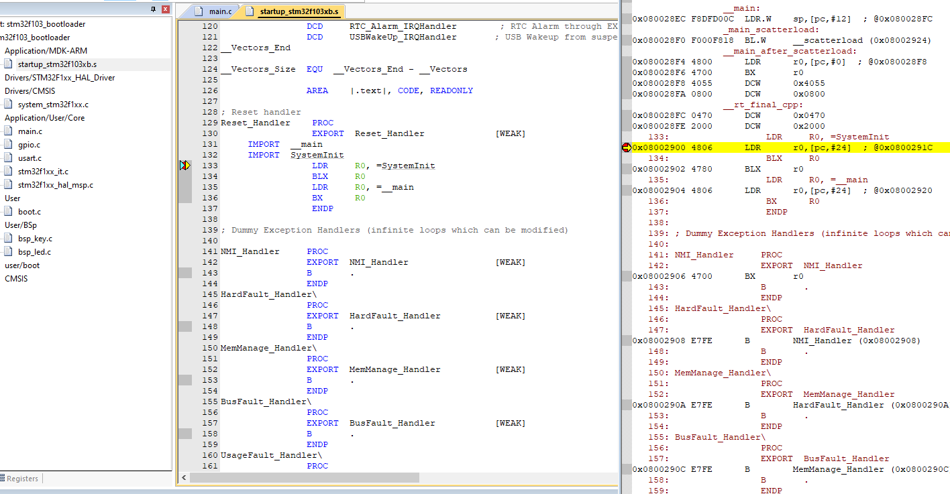Click the document icon on the main.c tab
950x494 pixels.
click(199, 11)
